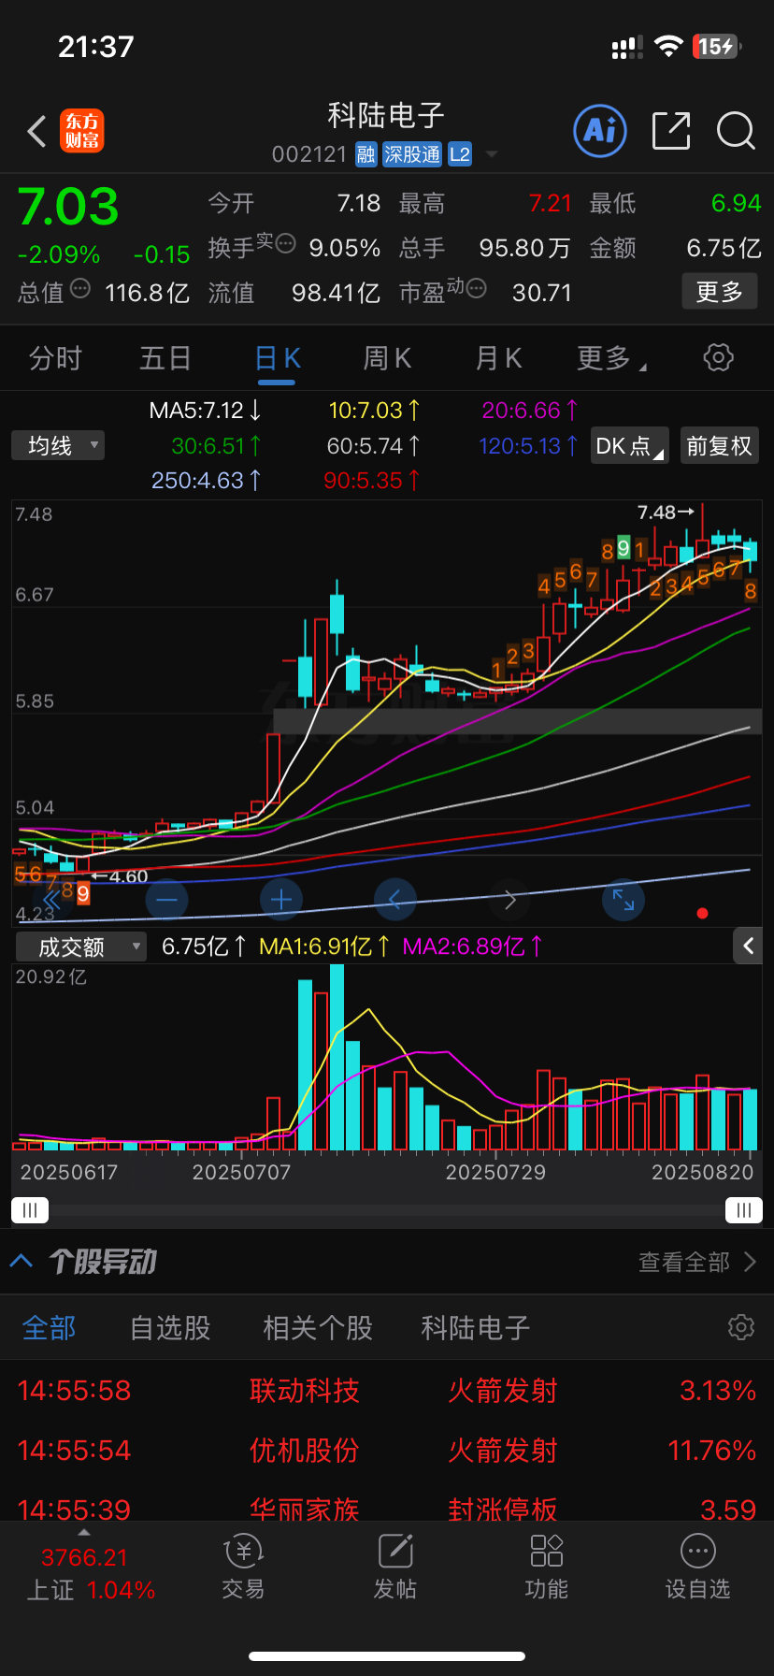
Task: Open 个股异动 settings gear icon
Action: click(x=740, y=1327)
